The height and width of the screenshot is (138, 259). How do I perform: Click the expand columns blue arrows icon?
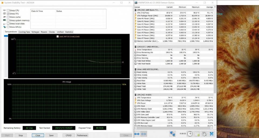[x=137, y=134]
